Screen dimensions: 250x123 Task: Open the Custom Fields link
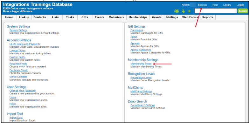17,57
